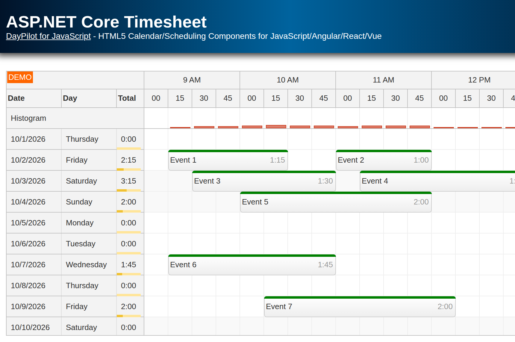
Task: Click the 11 AM hour header
Action: coord(384,80)
